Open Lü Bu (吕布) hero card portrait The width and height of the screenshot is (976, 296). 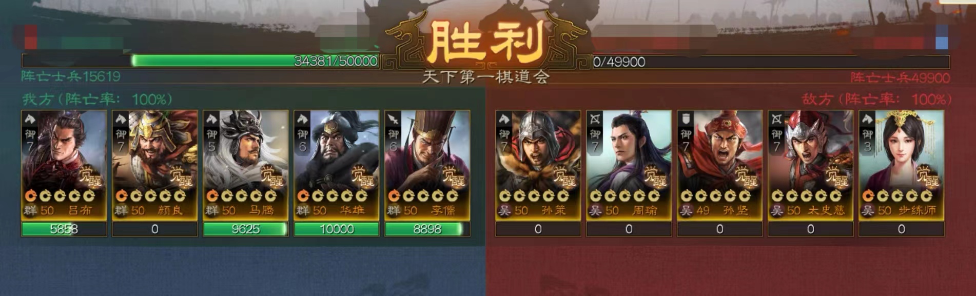click(x=64, y=165)
